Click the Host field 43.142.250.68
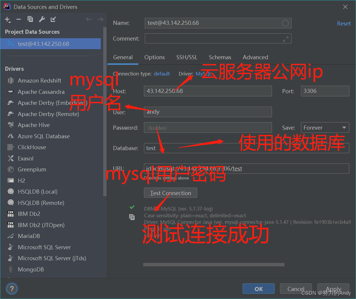The image size is (356, 299). pos(208,91)
